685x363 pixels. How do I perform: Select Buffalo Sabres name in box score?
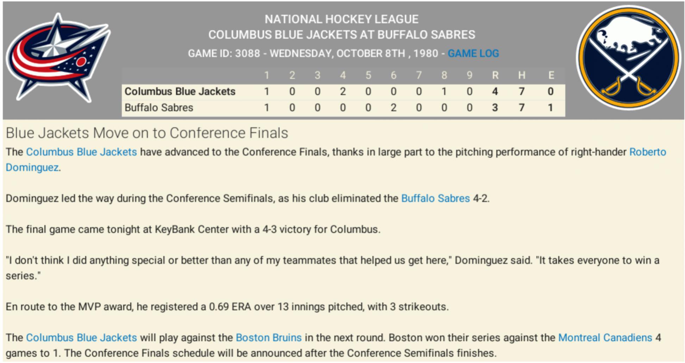point(159,108)
